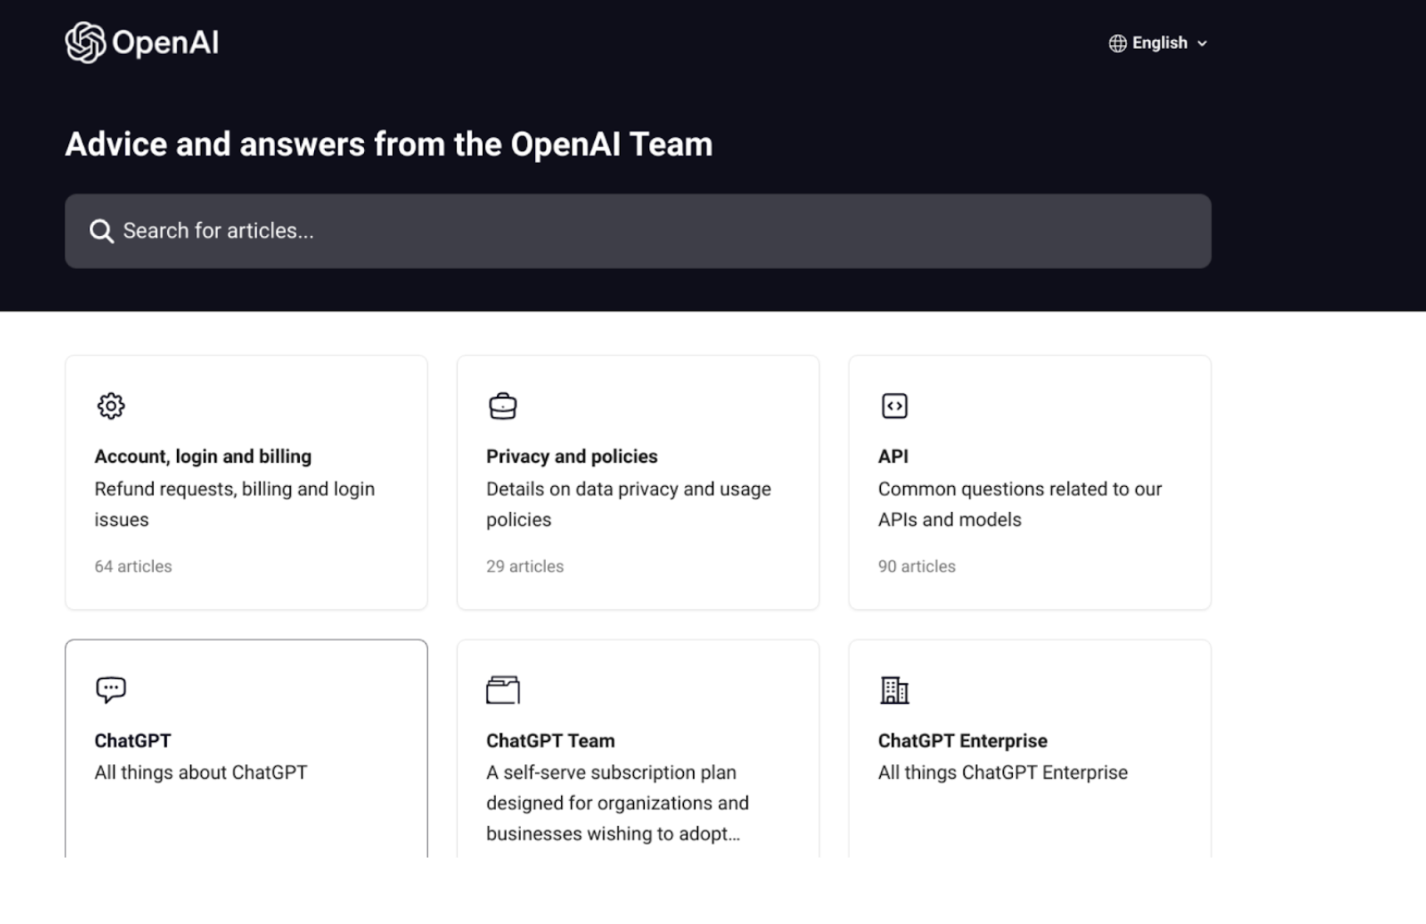1426x924 pixels.
Task: Click the OpenAI logo icon
Action: pyautogui.click(x=85, y=42)
